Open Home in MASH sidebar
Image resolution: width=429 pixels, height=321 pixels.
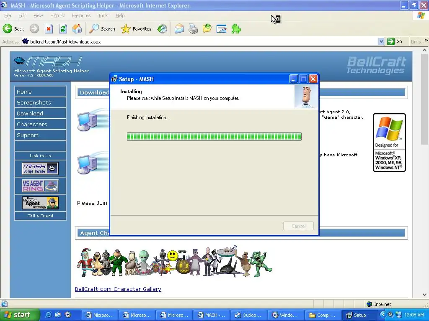pos(40,92)
